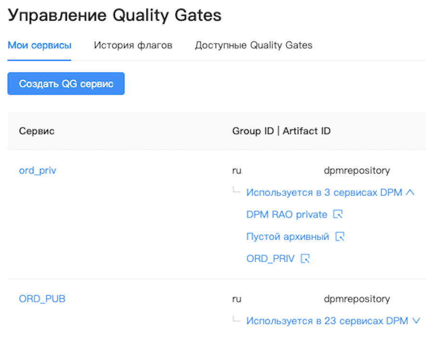Switch to the Мои сервисы tab

click(x=39, y=46)
